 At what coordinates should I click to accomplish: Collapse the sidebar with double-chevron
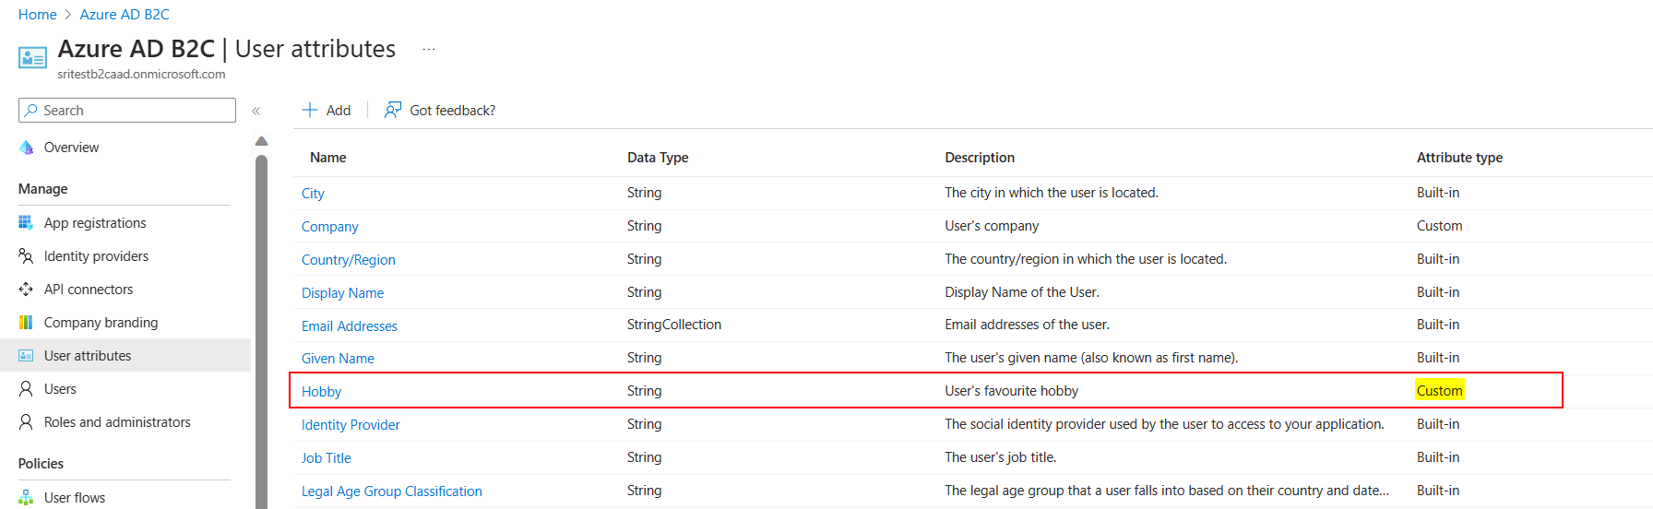pyautogui.click(x=256, y=111)
